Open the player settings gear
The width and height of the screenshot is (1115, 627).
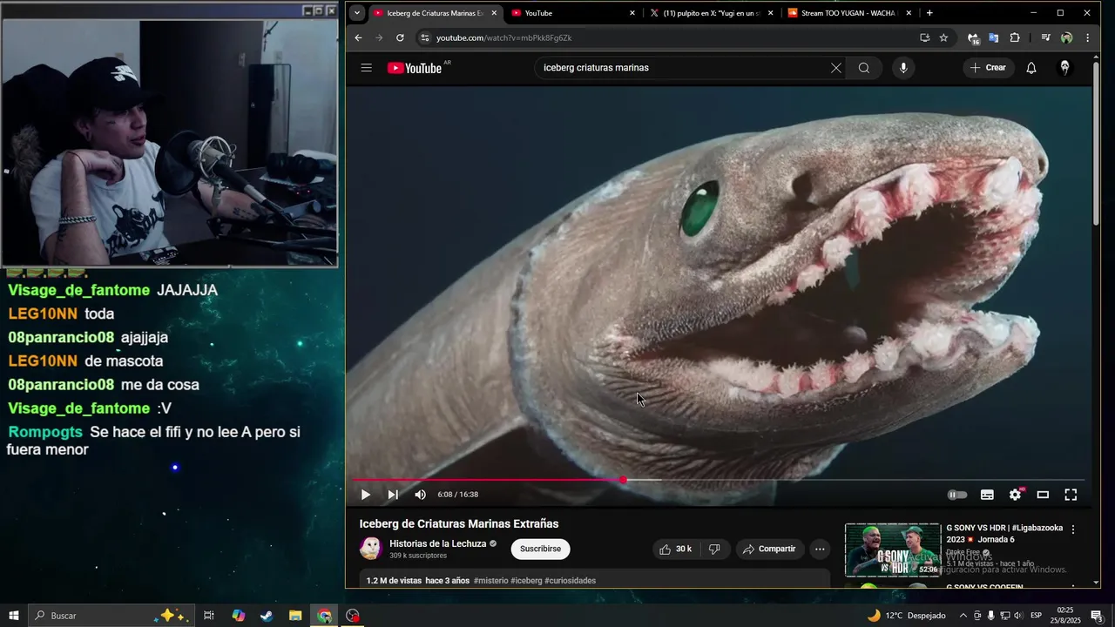coord(1015,495)
